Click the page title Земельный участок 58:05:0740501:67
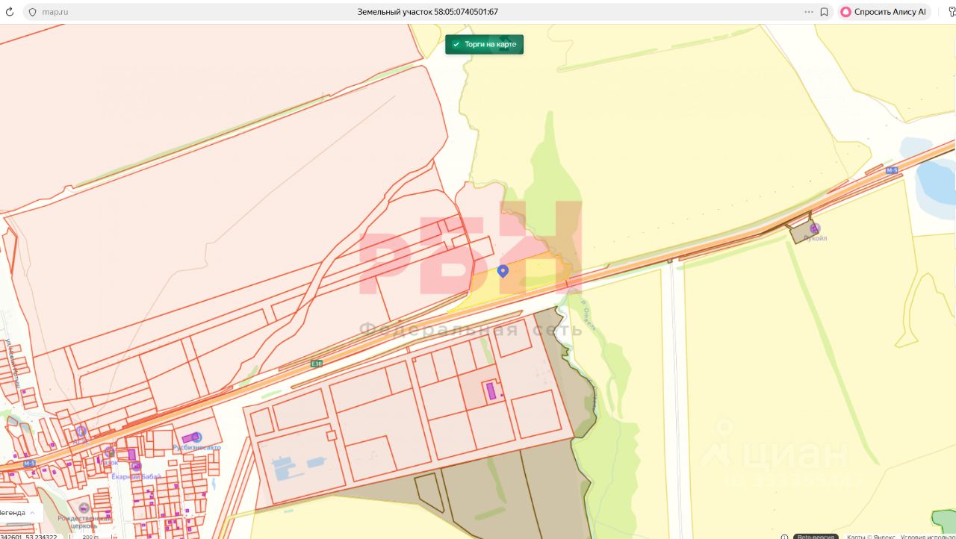 coord(428,12)
